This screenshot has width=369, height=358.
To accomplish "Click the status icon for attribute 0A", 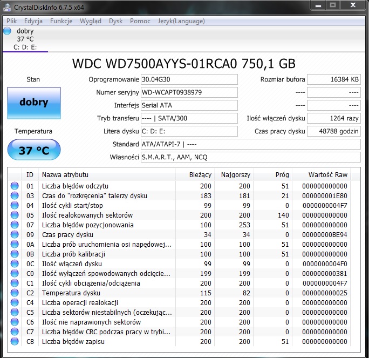I will click(x=15, y=244).
